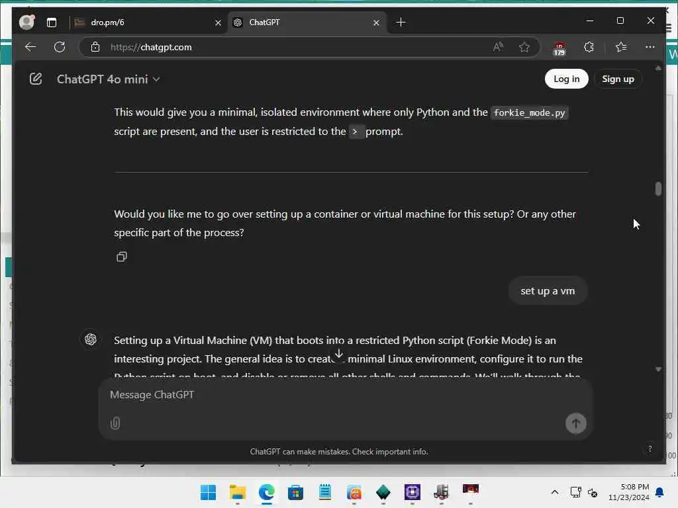Image resolution: width=678 pixels, height=508 pixels.
Task: Open the browser Settings and more menu
Action: (650, 47)
